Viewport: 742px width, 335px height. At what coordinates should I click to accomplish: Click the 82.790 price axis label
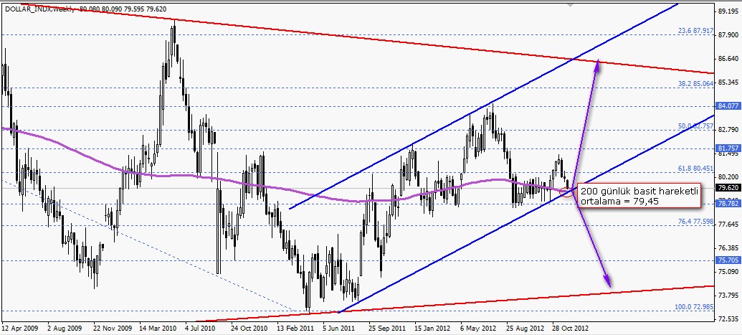(728, 129)
